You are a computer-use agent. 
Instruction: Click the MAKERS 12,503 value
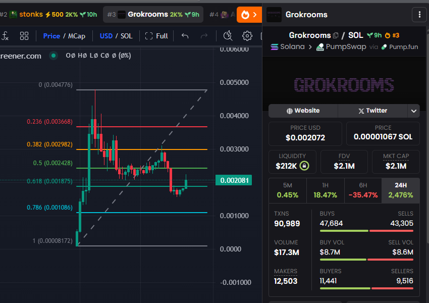286,281
